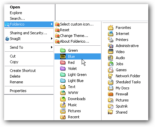Expand the Send To submenu arrow
The image size is (155, 127).
(x=51, y=47)
